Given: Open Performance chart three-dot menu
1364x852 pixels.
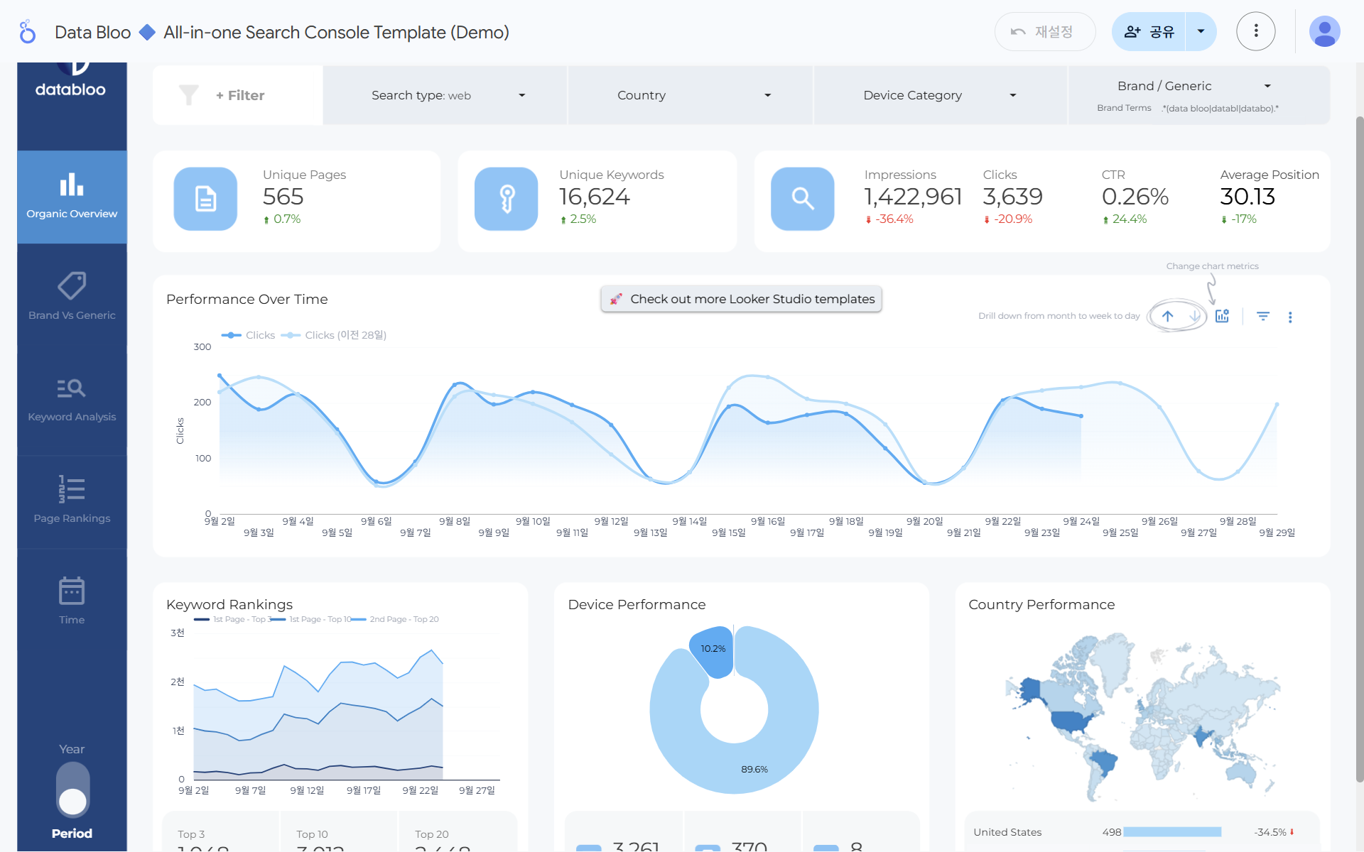Looking at the screenshot, I should pos(1290,317).
